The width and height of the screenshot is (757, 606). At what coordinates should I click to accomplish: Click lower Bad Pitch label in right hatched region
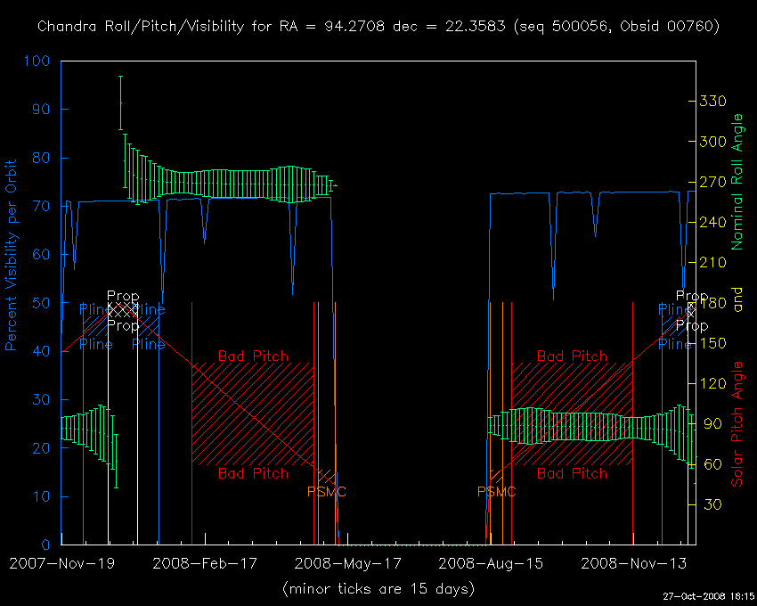click(x=572, y=473)
